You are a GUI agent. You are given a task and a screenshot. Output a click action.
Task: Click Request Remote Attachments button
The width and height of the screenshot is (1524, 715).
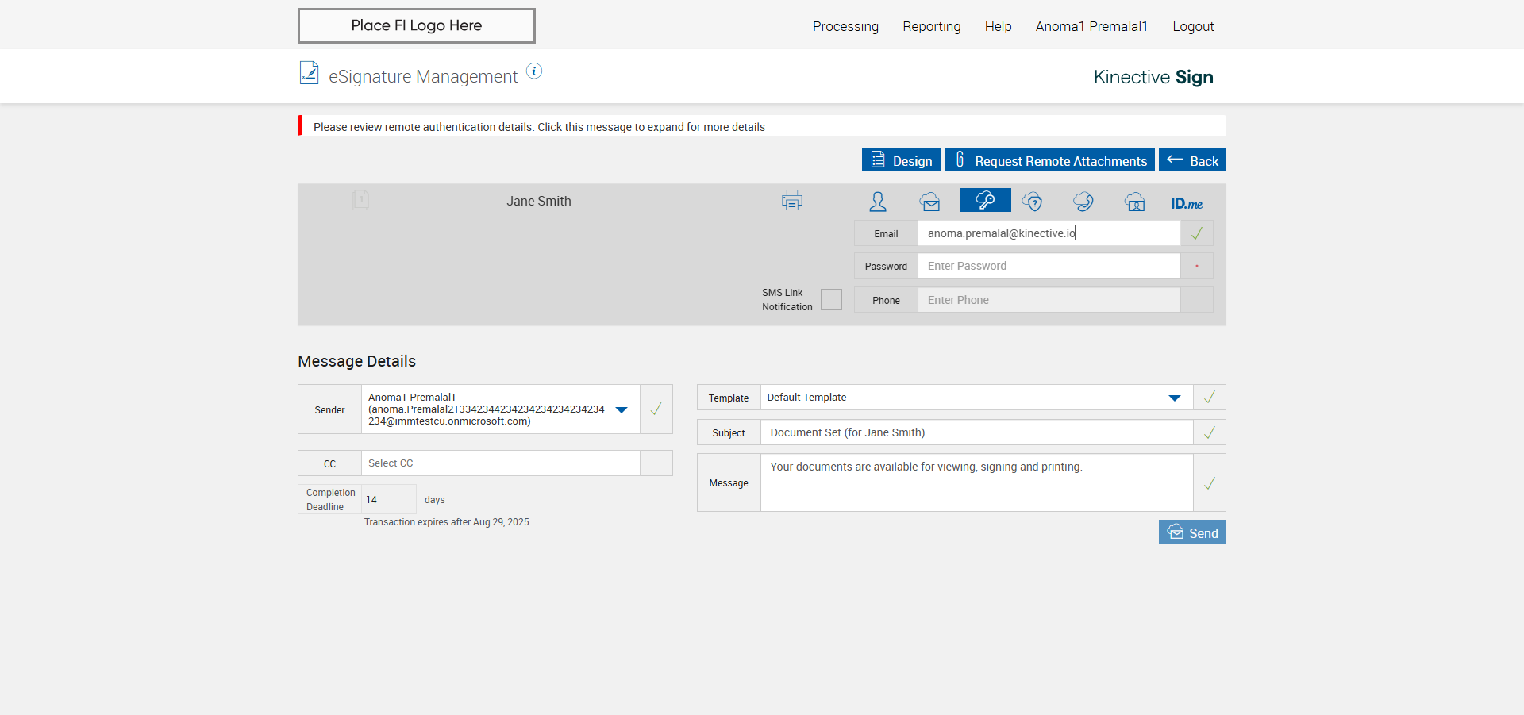tap(1049, 160)
